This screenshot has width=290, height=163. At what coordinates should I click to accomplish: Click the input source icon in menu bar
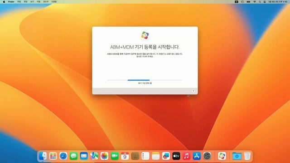237,2
